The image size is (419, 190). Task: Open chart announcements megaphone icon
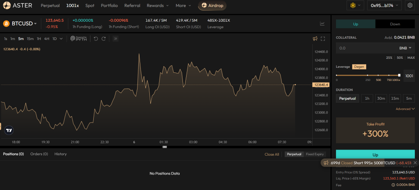[x=315, y=39]
